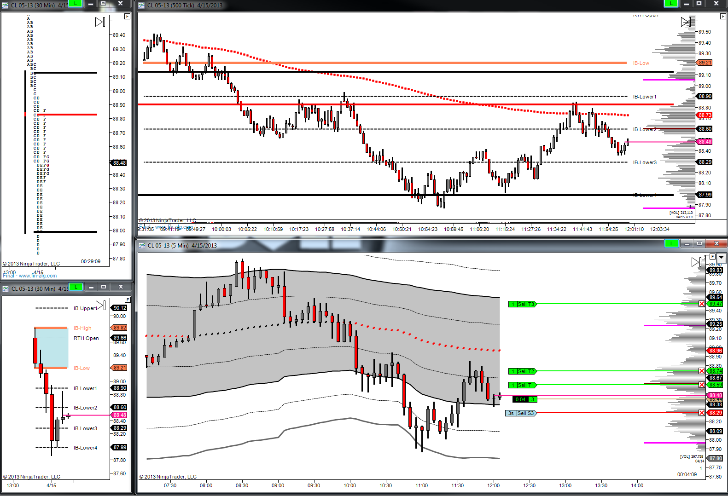Image resolution: width=728 pixels, height=496 pixels.
Task: Maximize the 500 Tick chart window
Action: tap(699, 4)
